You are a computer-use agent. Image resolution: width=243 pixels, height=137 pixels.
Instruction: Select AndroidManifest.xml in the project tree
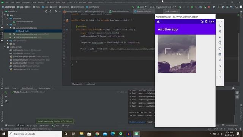coord(24,22)
